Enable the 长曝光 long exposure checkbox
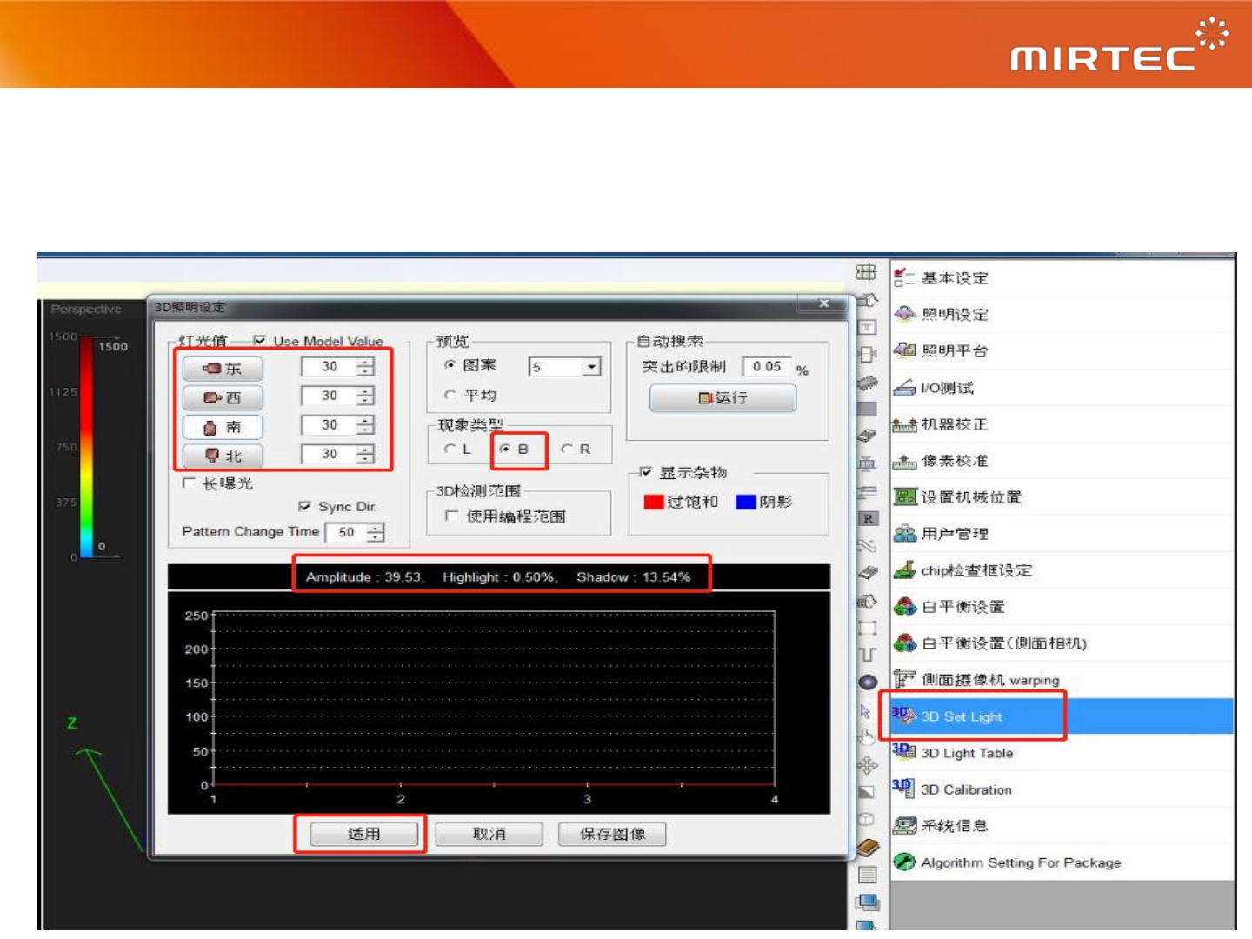 coord(190,483)
